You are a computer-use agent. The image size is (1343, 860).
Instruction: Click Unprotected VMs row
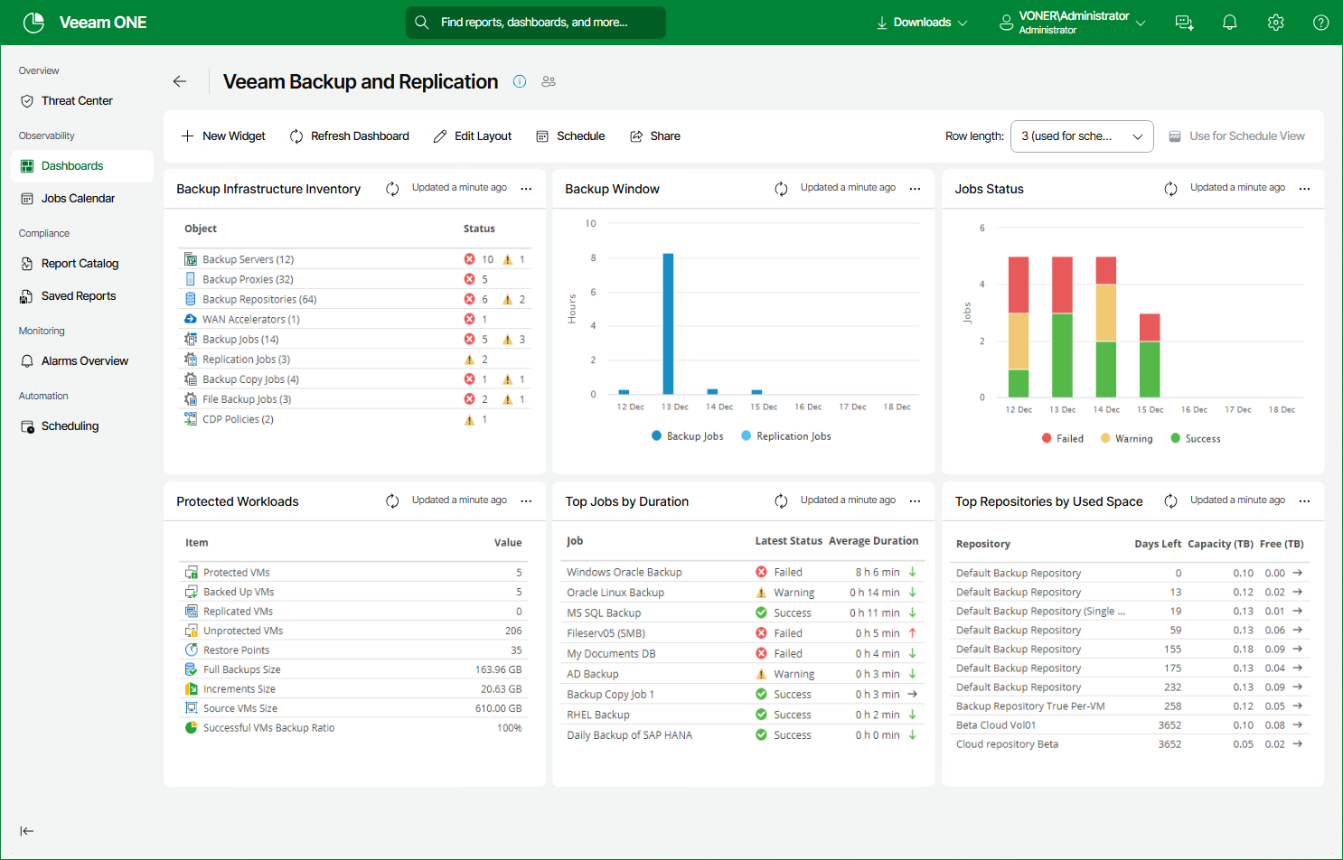pos(354,631)
